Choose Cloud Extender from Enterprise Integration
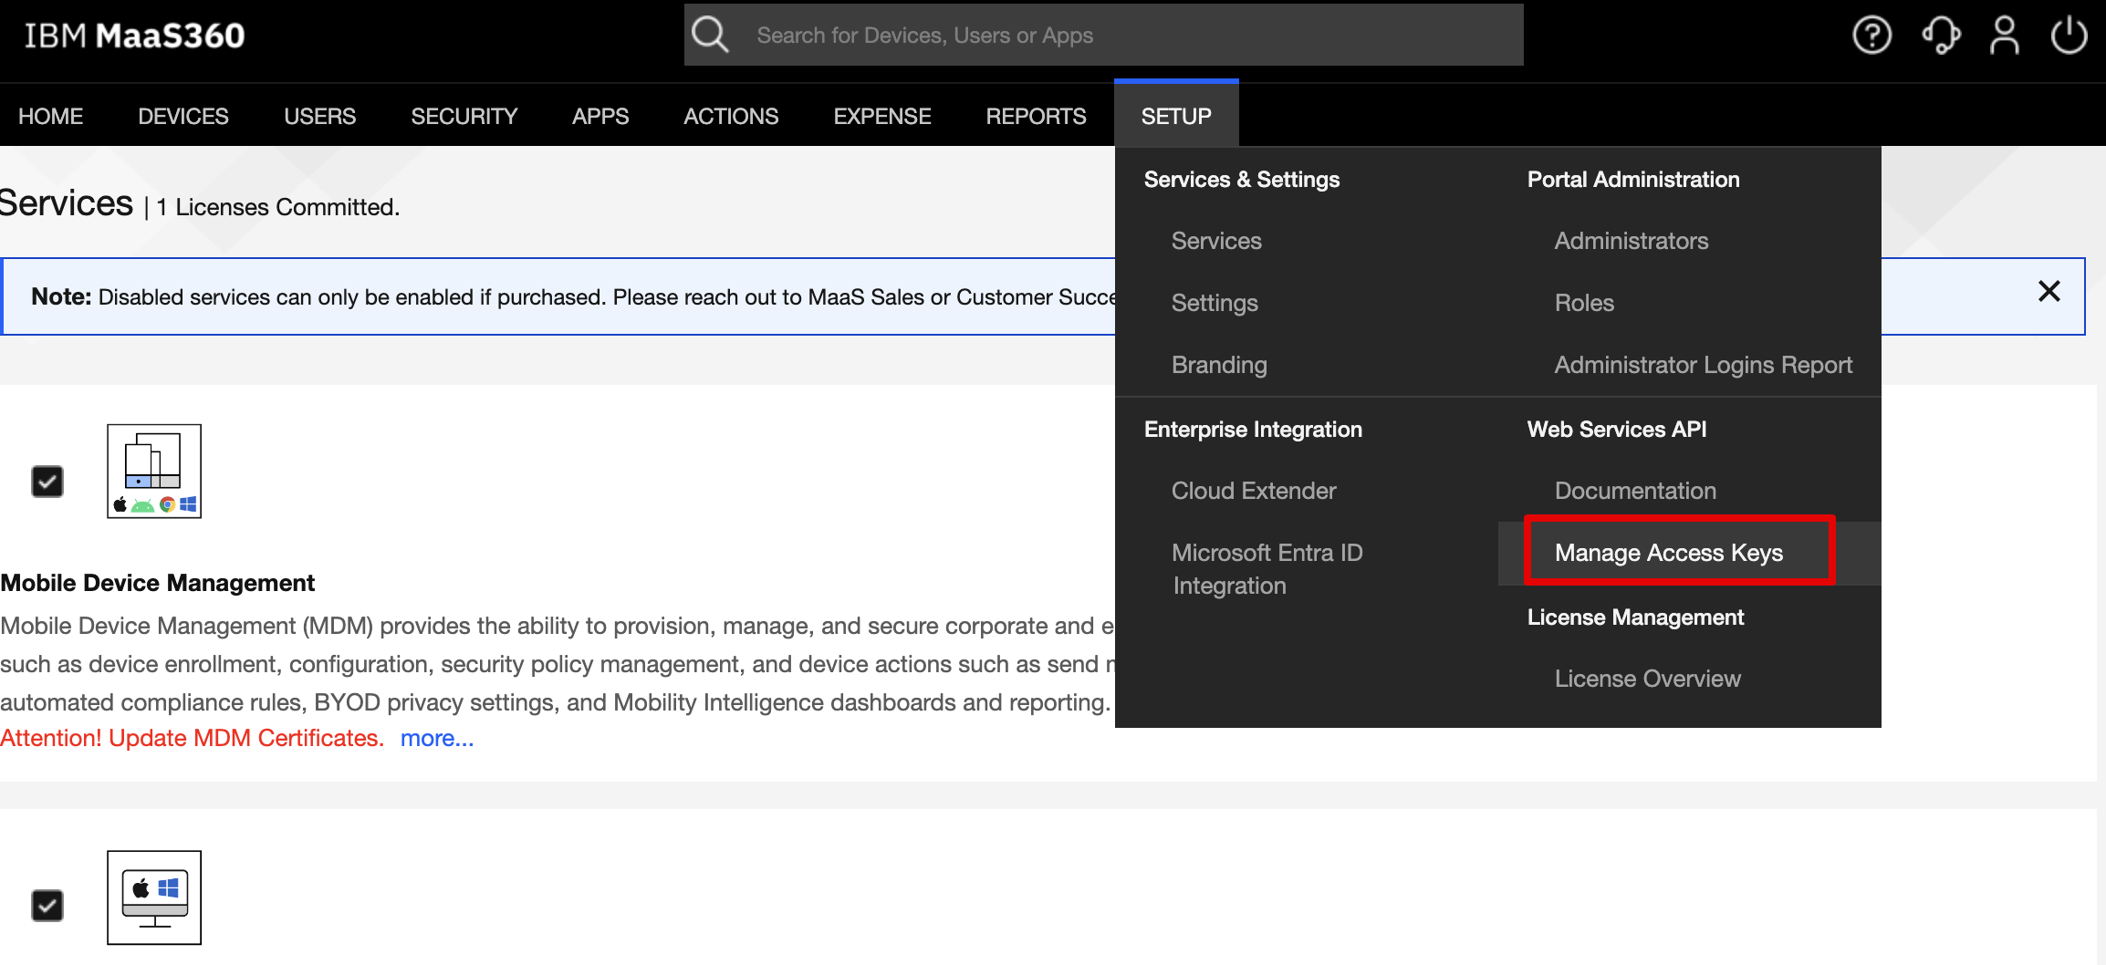 tap(1253, 491)
